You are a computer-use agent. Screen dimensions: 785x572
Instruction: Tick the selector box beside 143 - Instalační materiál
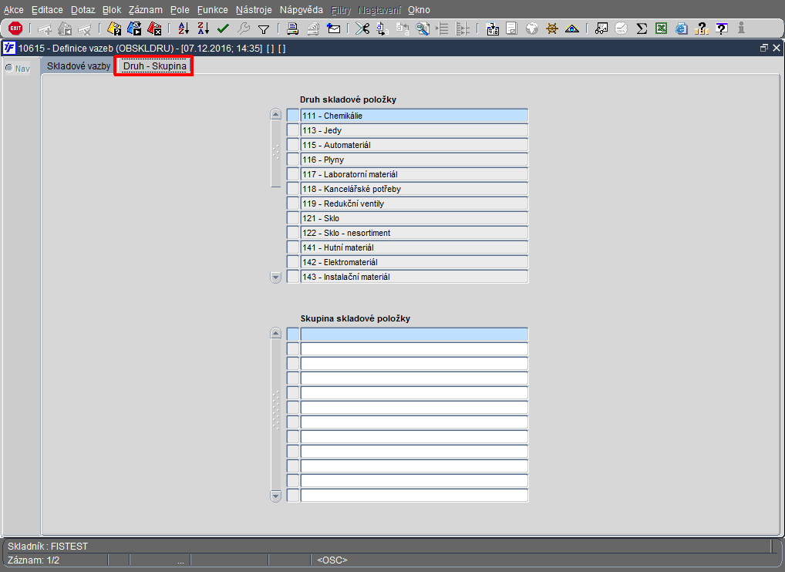pyautogui.click(x=293, y=276)
